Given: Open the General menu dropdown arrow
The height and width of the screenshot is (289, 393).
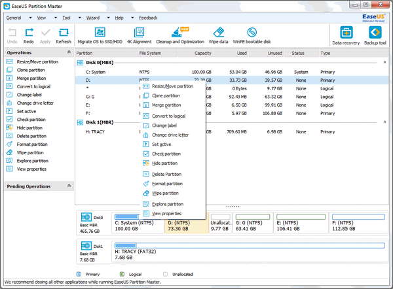Looking at the screenshot, I should [30, 18].
